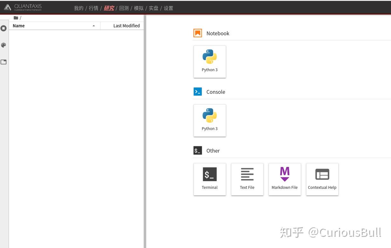Open Contextual Help card
Viewport: 391px width, 248px height.
(322, 179)
